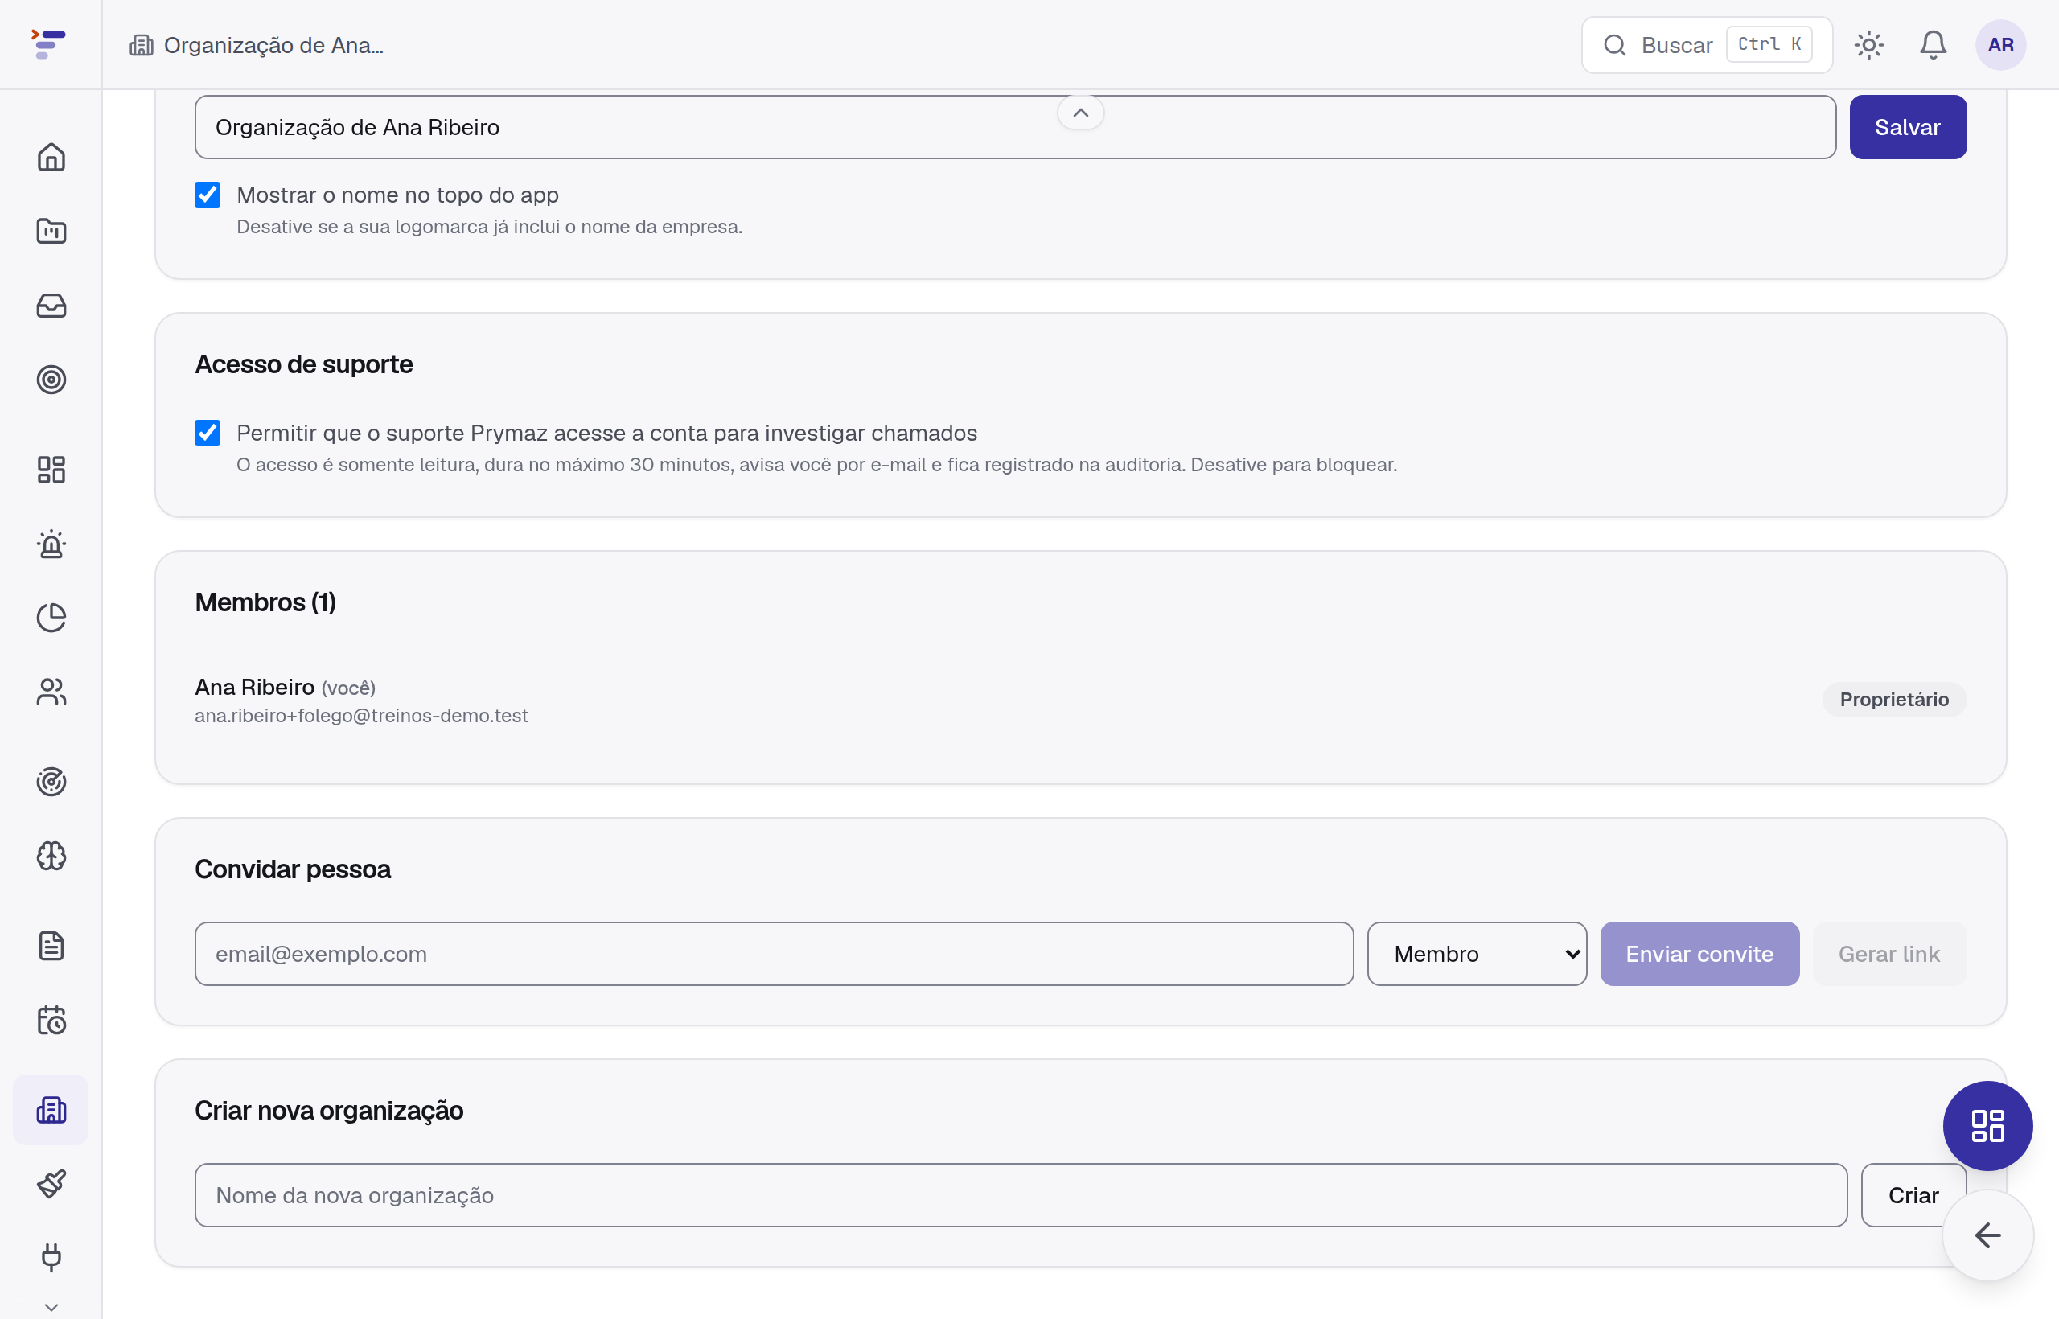Collapse section with chevron up button
2059x1319 pixels.
(1081, 113)
